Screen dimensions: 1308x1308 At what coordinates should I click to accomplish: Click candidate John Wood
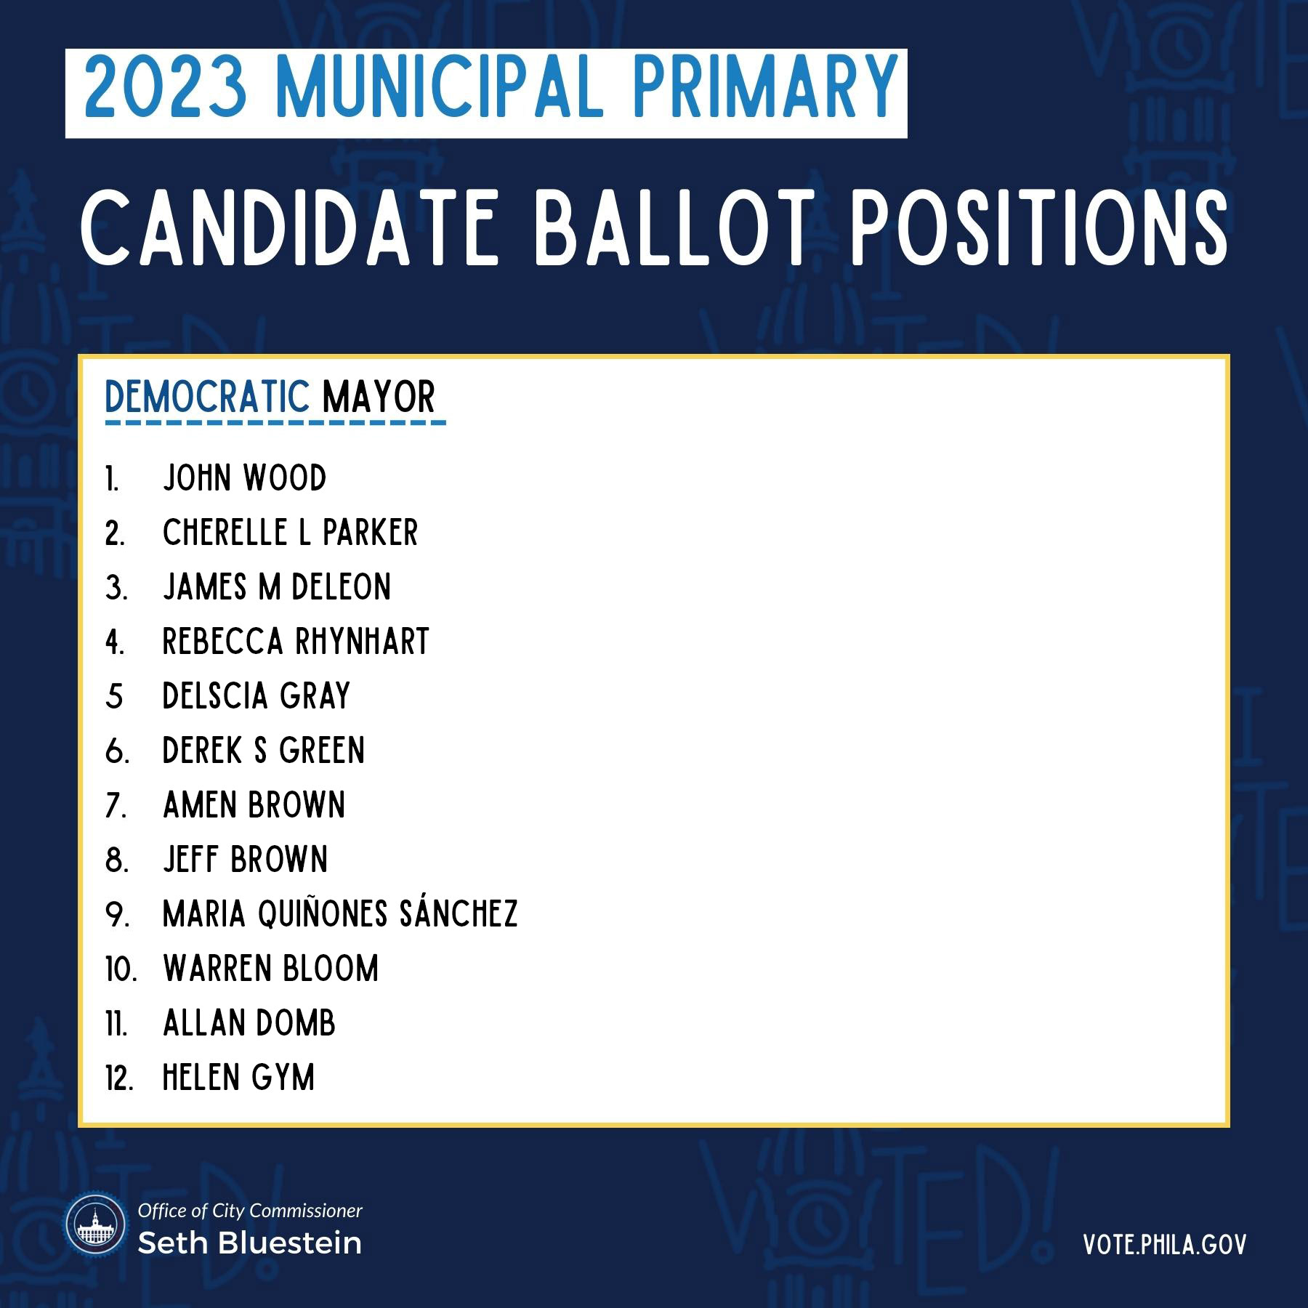point(244,478)
